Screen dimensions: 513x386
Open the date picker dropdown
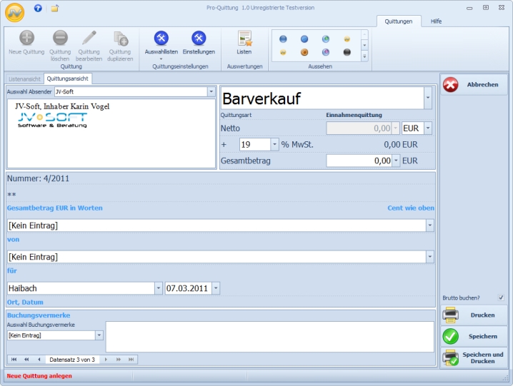(x=216, y=288)
